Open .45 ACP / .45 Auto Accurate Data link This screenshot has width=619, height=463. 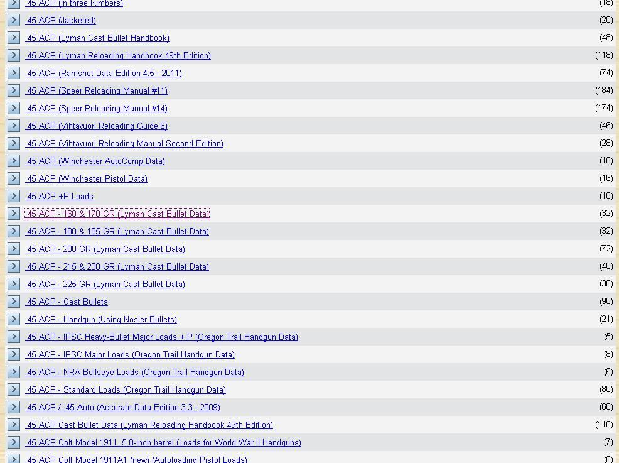(x=122, y=407)
